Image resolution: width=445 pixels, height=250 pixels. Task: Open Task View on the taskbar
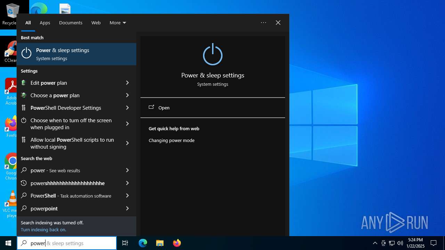click(x=125, y=243)
